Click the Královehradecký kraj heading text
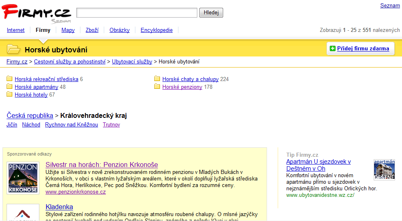Image resolution: width=402 pixels, height=221 pixels. 94,115
